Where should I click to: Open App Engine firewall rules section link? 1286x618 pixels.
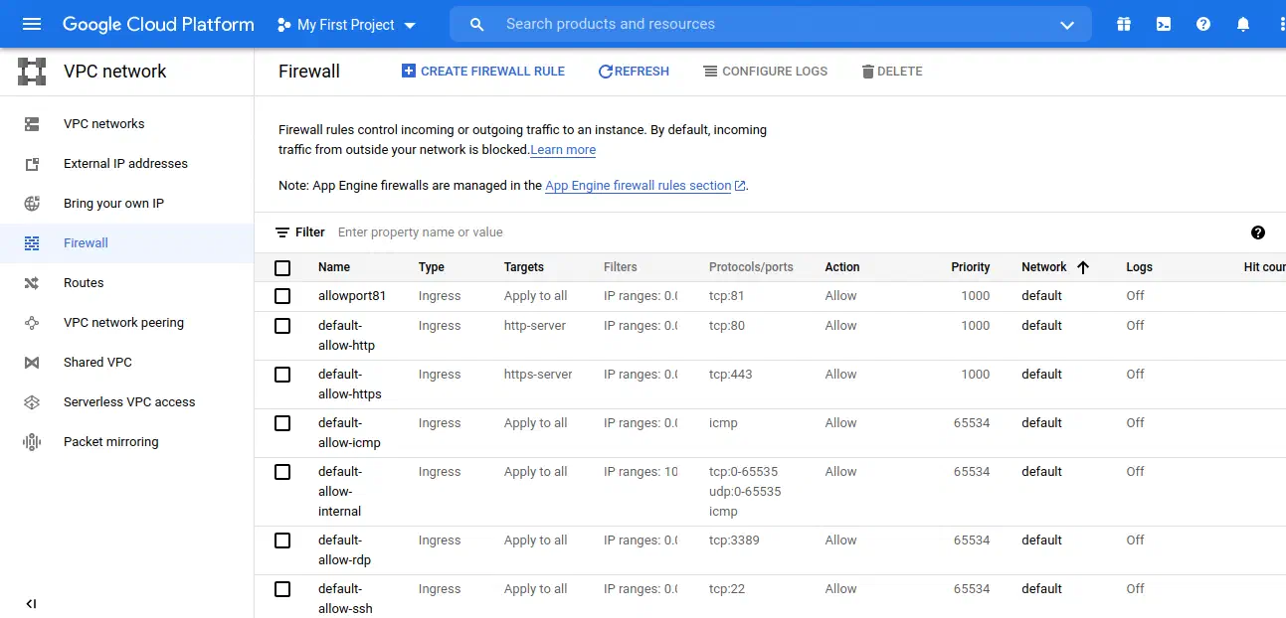pos(639,186)
